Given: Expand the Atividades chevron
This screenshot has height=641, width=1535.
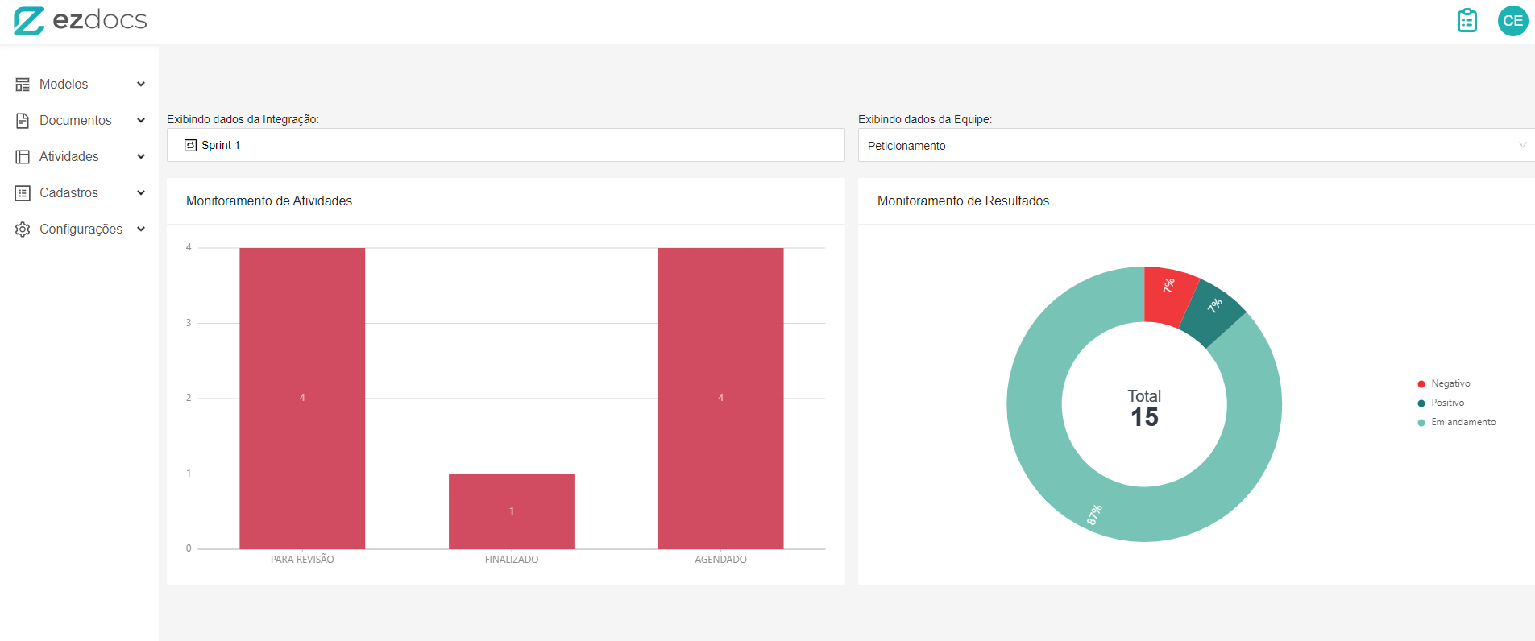Looking at the screenshot, I should click(x=141, y=157).
